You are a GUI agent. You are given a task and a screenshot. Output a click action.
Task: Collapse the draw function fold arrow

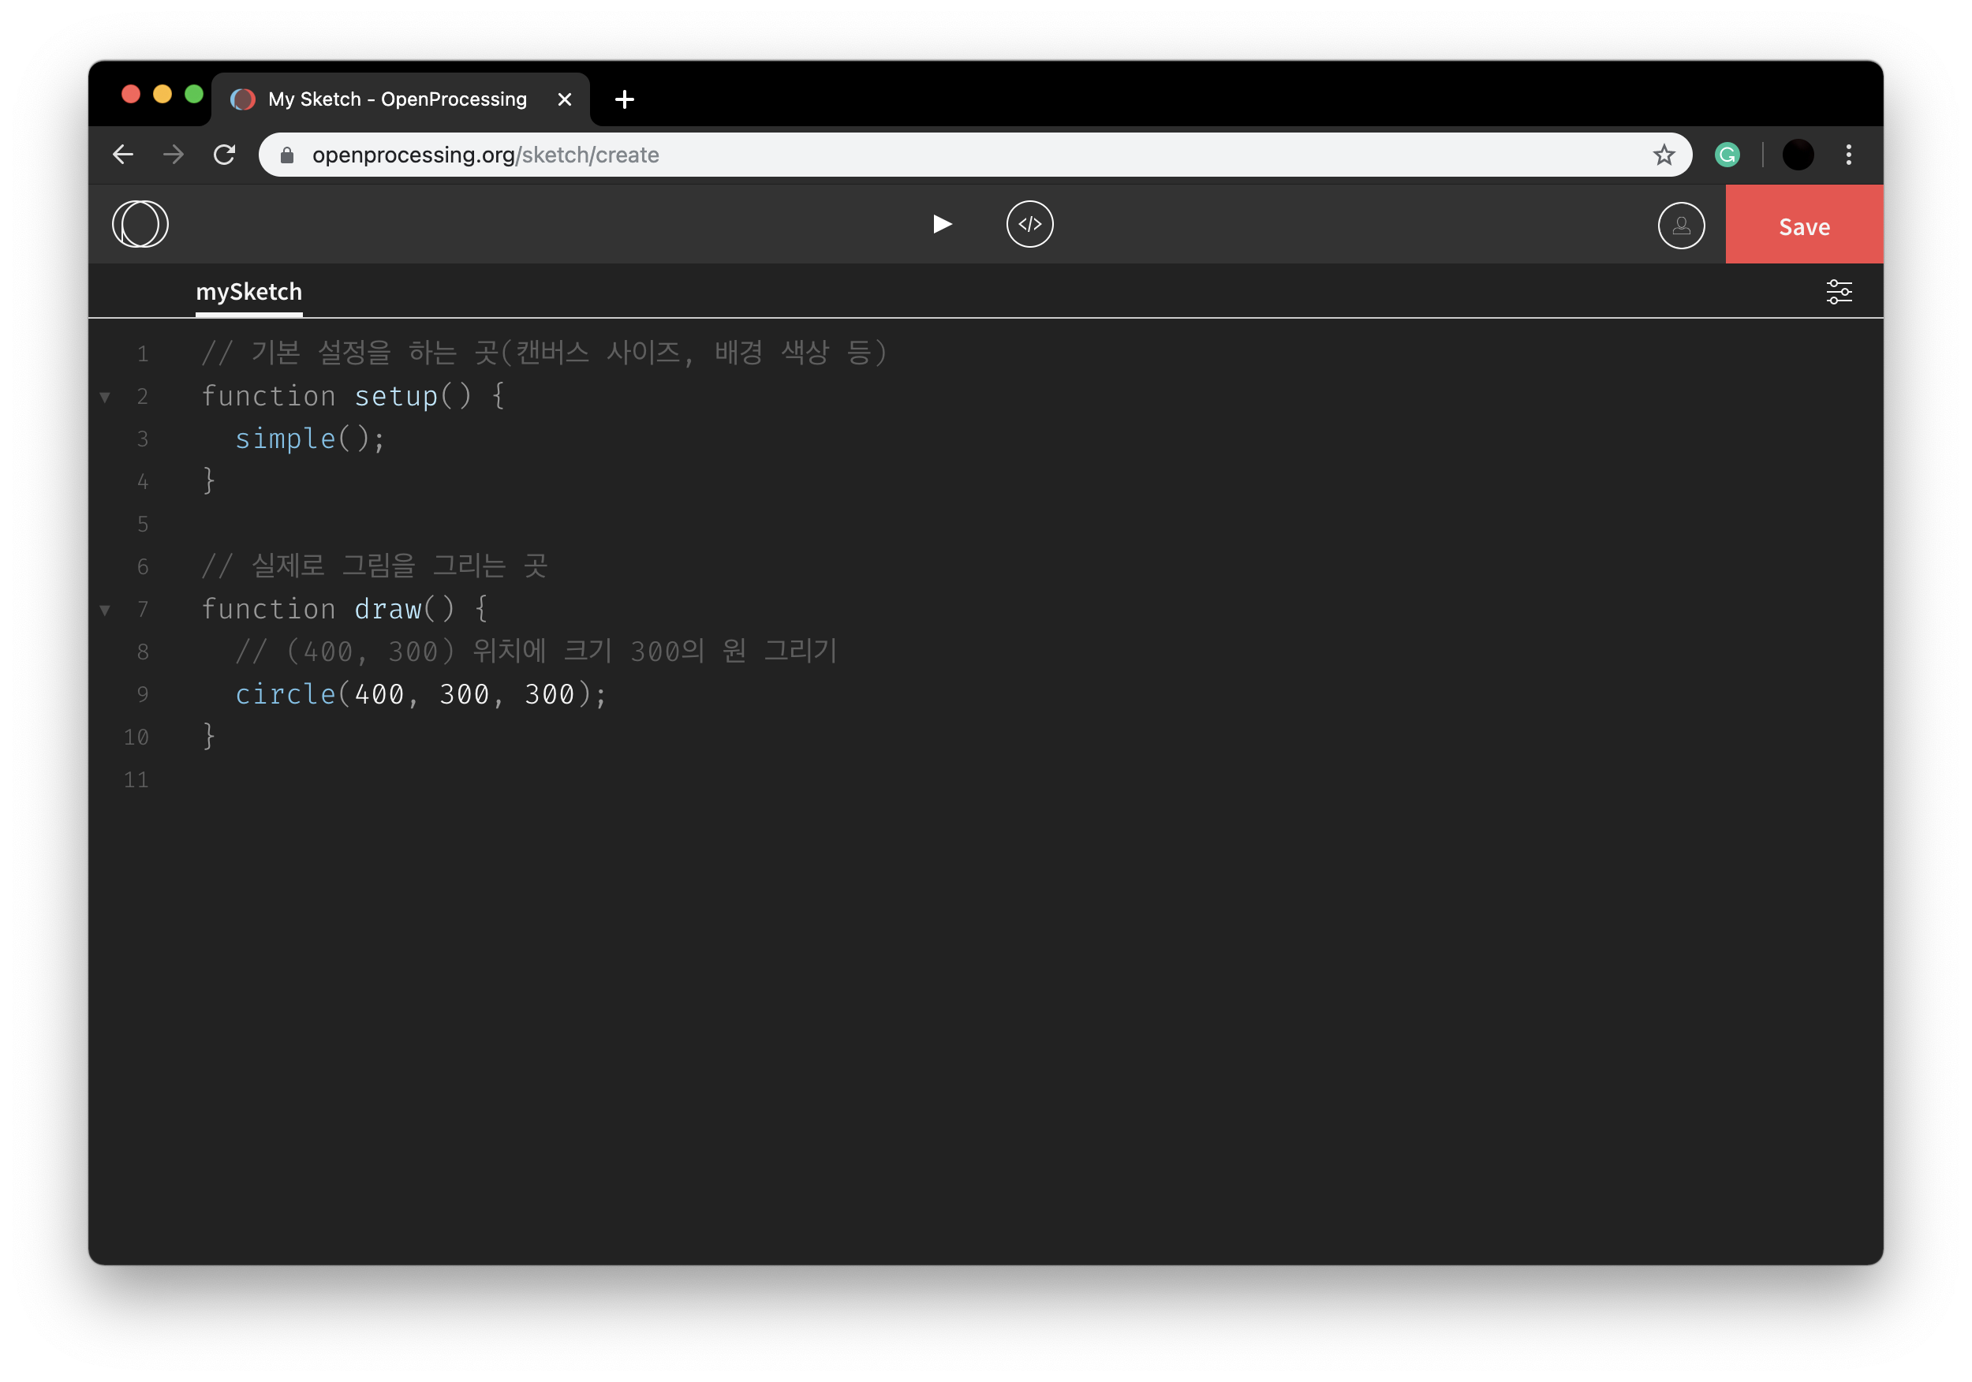pyautogui.click(x=105, y=610)
